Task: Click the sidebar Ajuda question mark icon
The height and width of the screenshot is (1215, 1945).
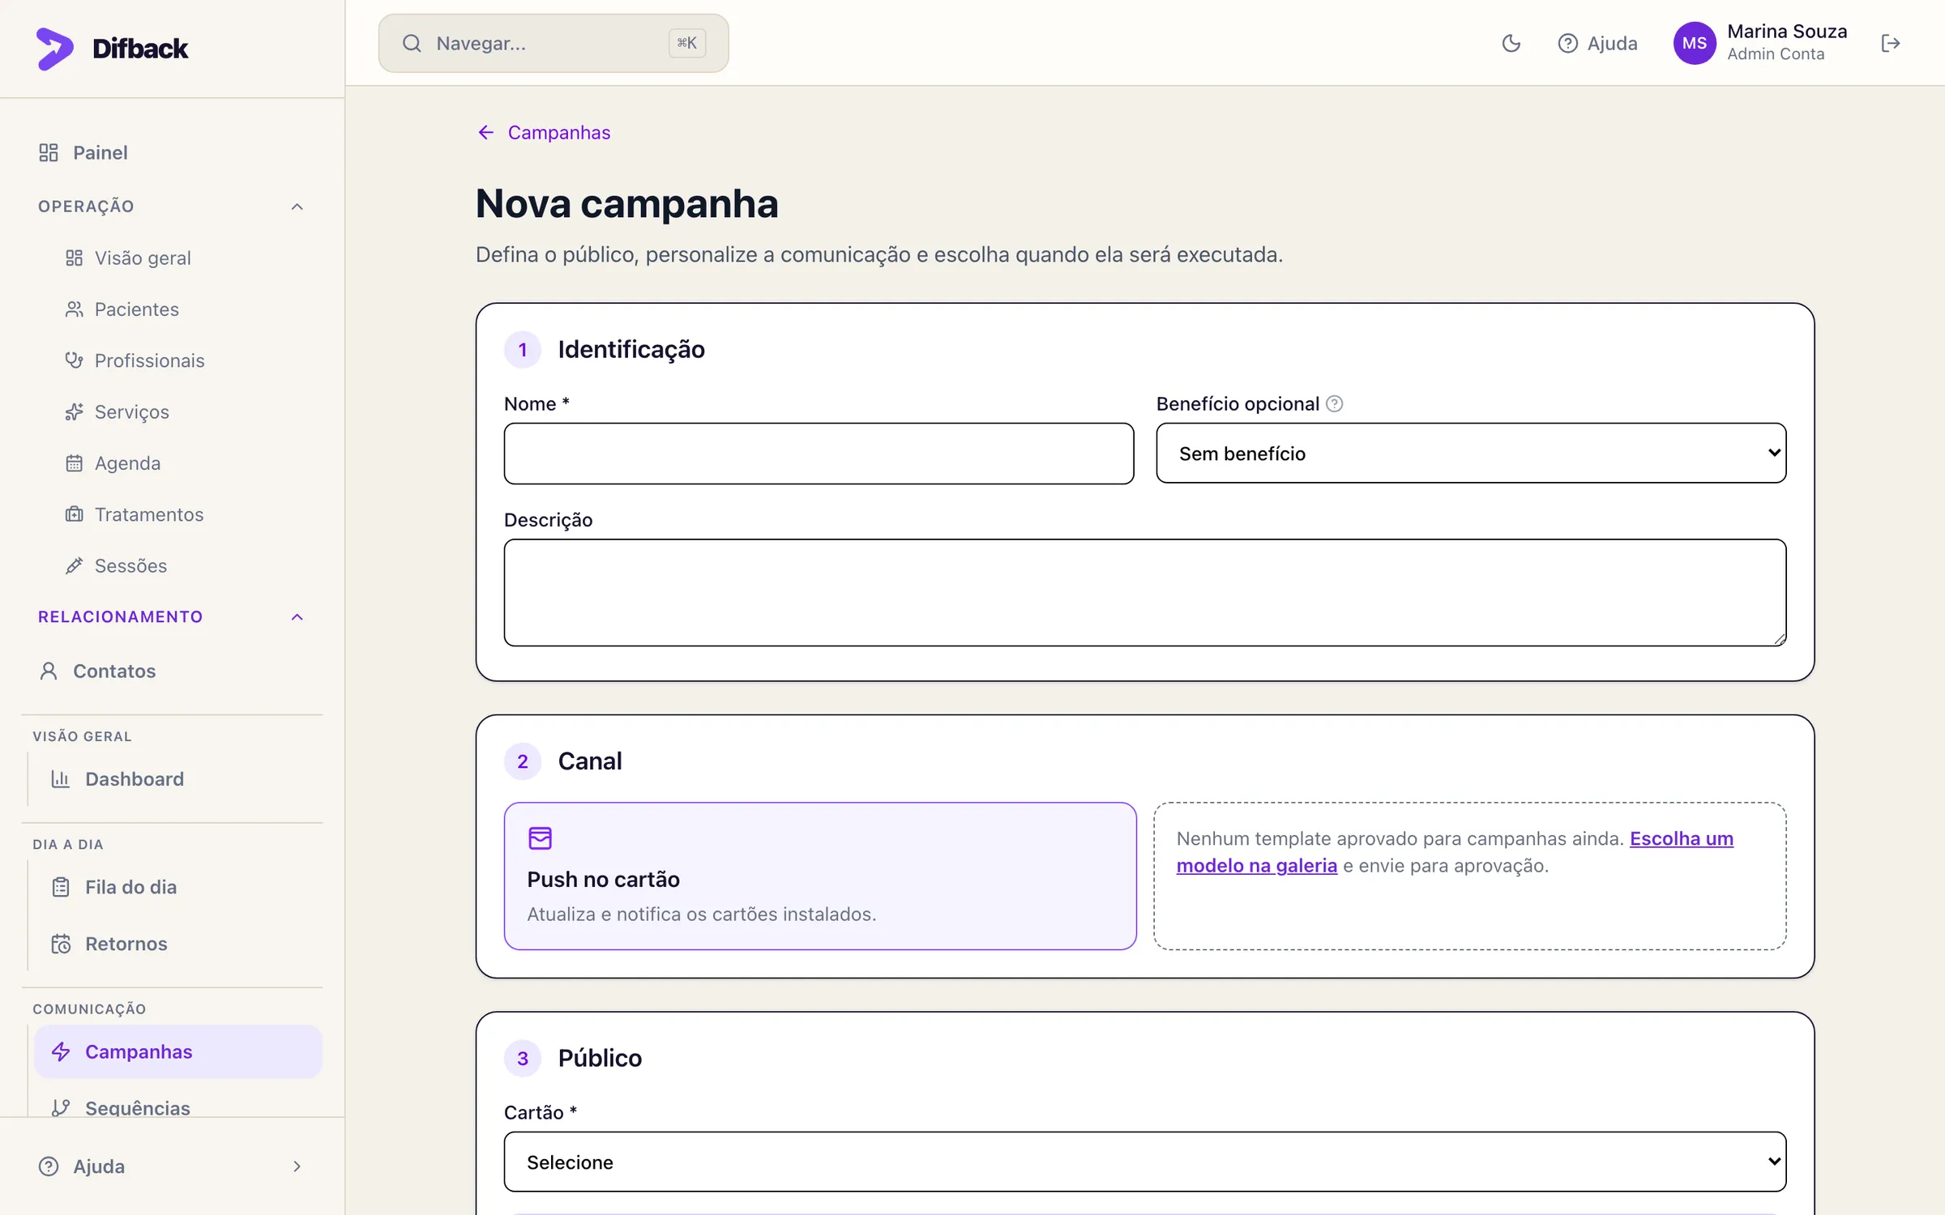Action: 49,1166
